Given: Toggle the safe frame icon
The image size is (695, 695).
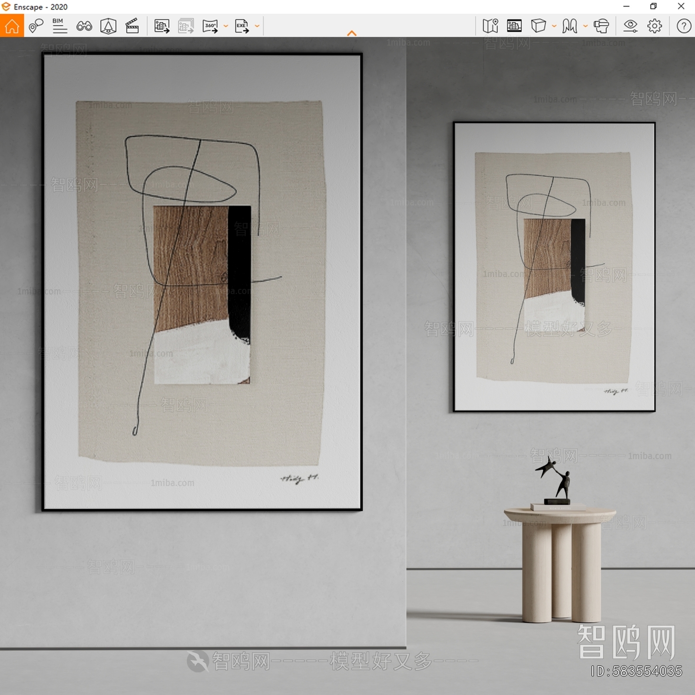Looking at the screenshot, I should click(x=108, y=26).
